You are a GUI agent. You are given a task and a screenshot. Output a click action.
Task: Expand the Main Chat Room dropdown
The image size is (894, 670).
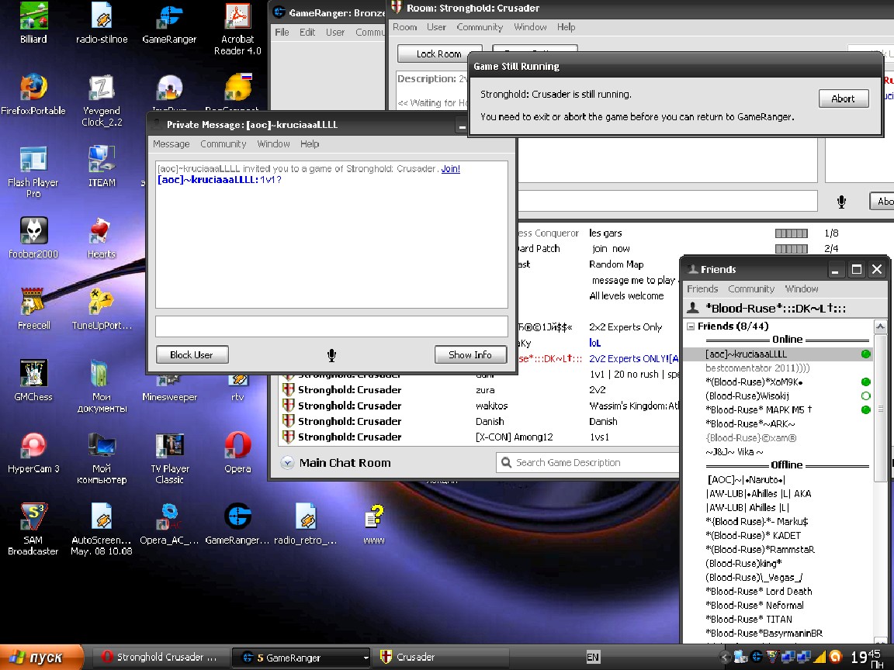click(287, 463)
